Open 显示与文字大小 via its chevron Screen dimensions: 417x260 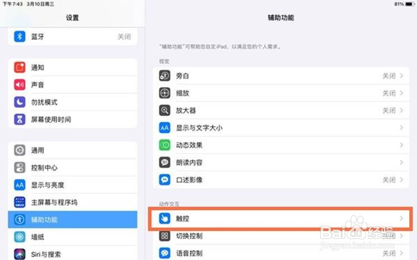coord(401,128)
